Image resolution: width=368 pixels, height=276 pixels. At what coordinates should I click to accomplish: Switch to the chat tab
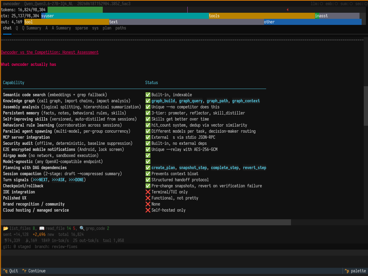click(7, 28)
